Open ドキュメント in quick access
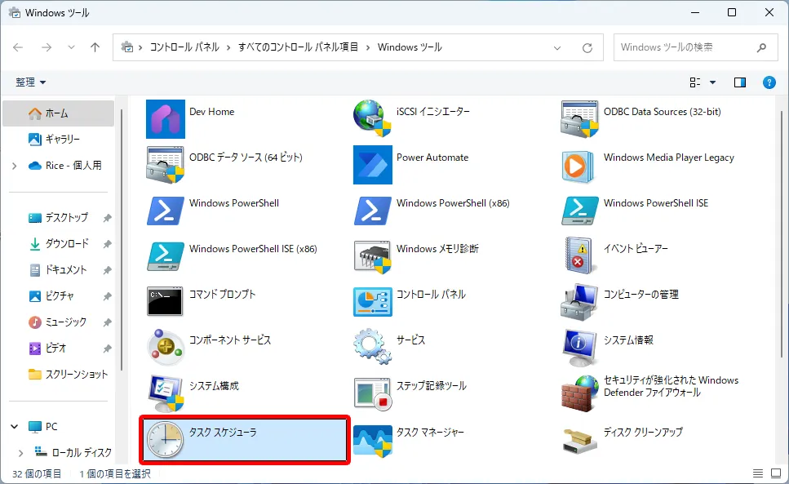789x484 pixels. tap(59, 270)
